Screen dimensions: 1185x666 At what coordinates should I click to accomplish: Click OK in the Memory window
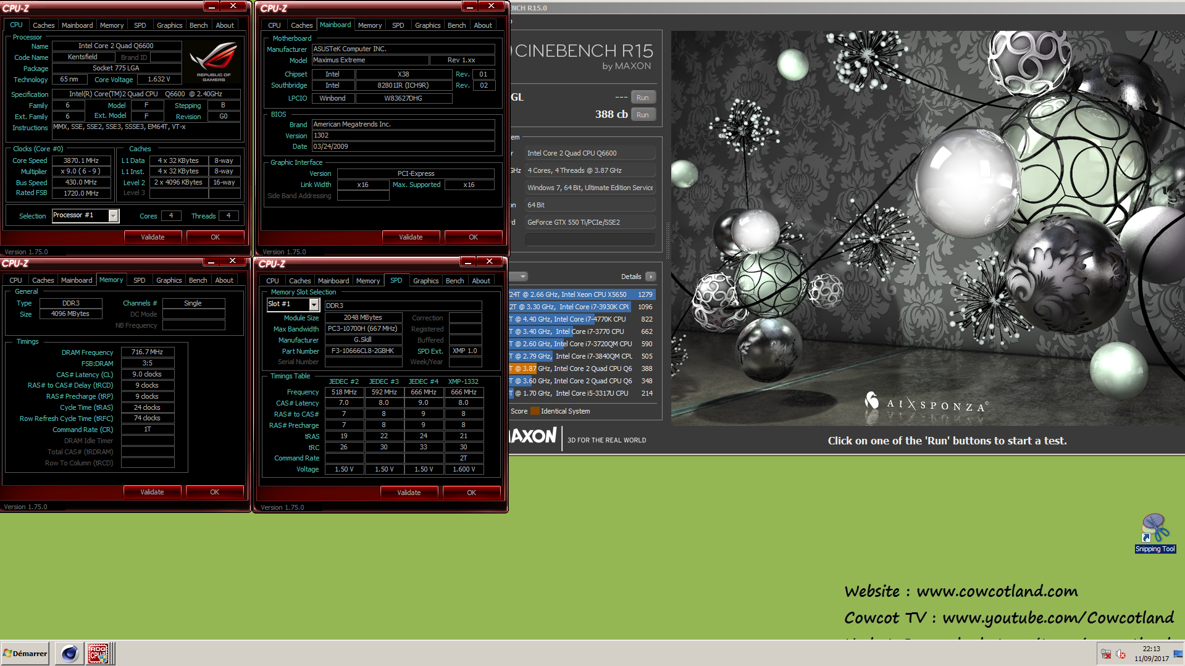(x=214, y=492)
